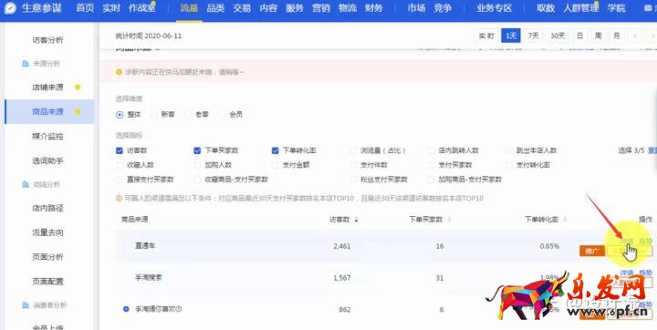Check the 支付金额 checkbox
This screenshot has height=330, width=657.
pos(276,165)
